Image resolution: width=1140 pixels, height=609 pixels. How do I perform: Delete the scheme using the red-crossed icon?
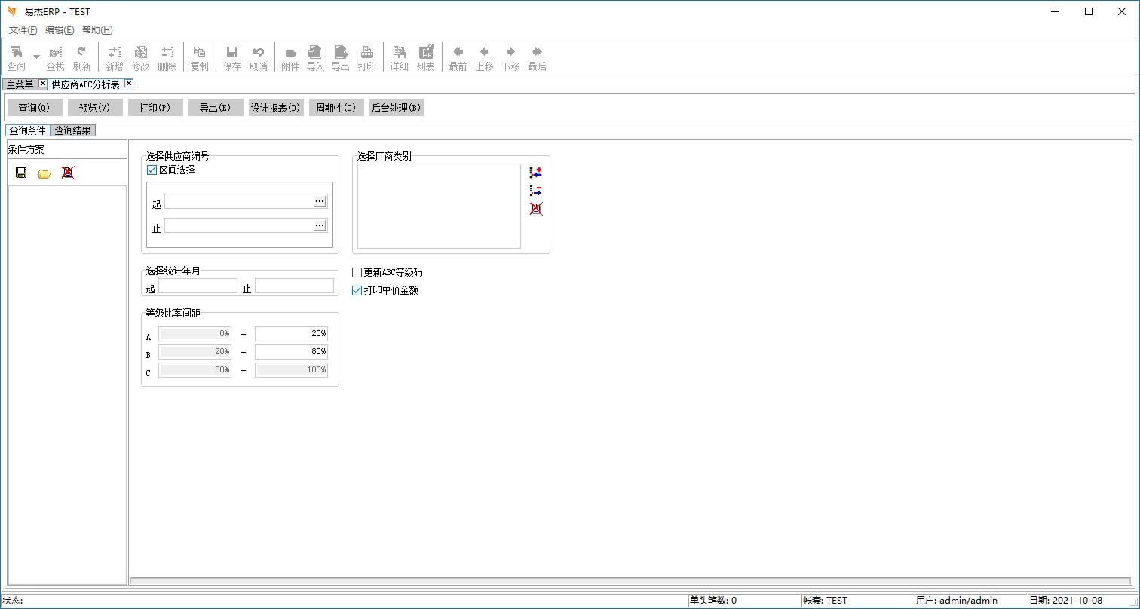(68, 173)
